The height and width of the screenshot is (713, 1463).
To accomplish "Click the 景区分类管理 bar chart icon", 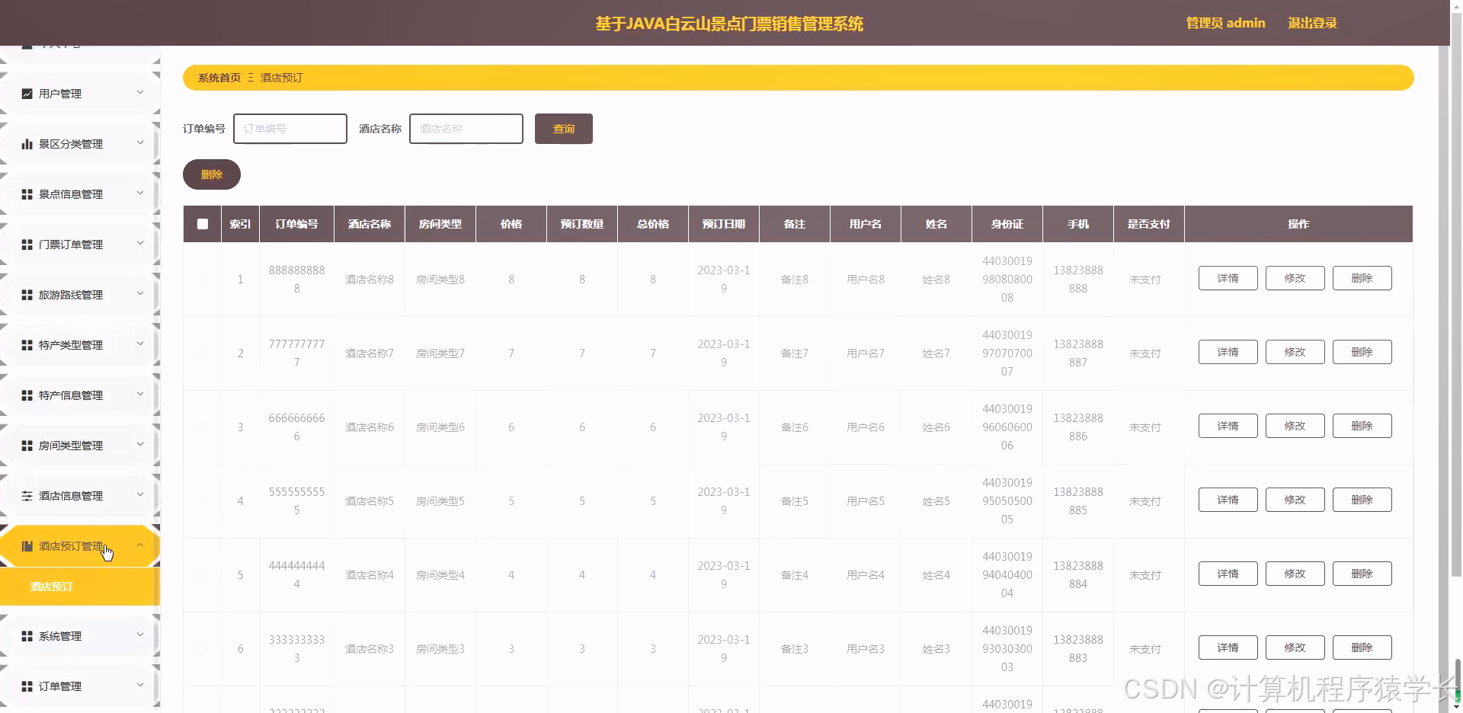I will (x=27, y=144).
